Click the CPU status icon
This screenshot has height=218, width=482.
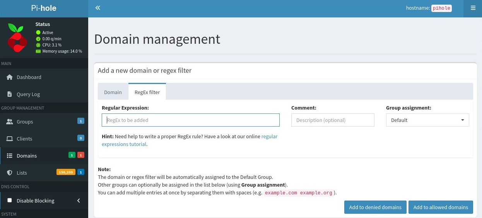click(x=38, y=45)
